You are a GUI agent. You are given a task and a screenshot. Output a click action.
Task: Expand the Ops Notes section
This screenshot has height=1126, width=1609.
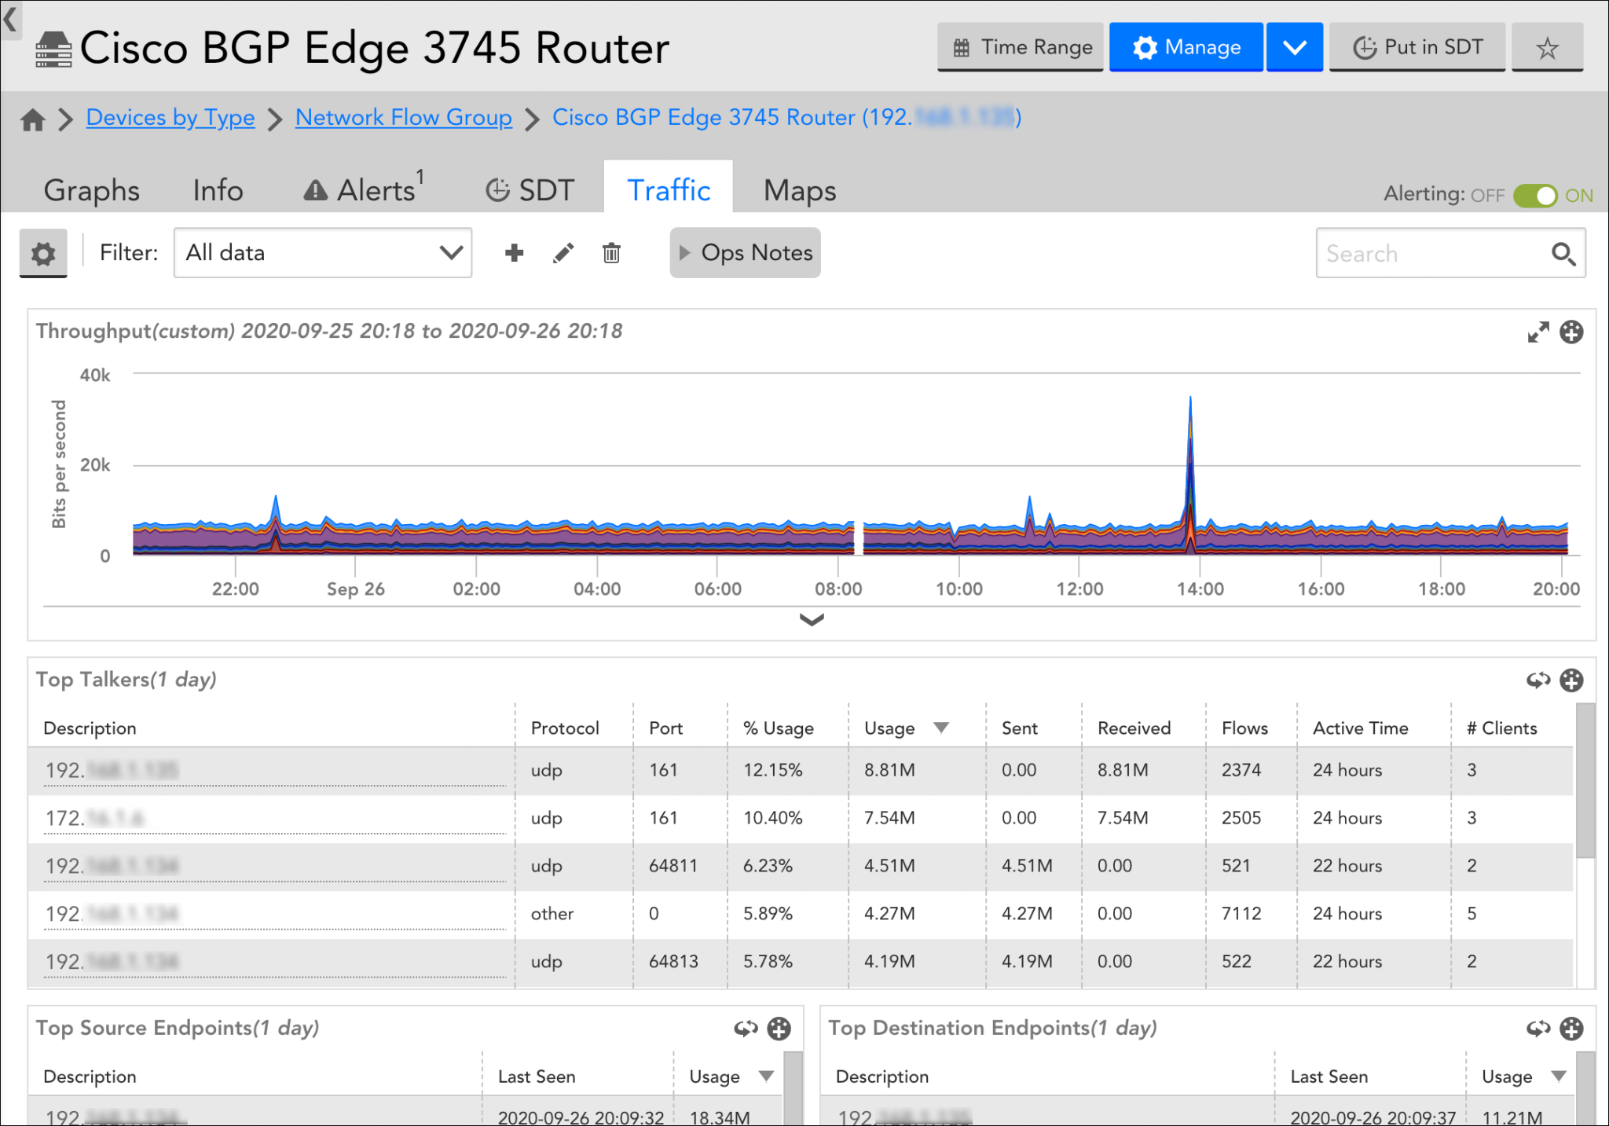point(744,253)
